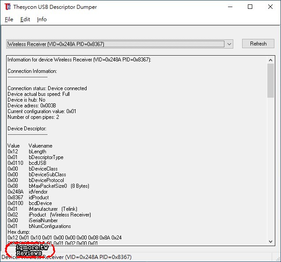This screenshot has height=262, width=281.
Task: Click the bDeviceClass row
Action: coord(33,169)
